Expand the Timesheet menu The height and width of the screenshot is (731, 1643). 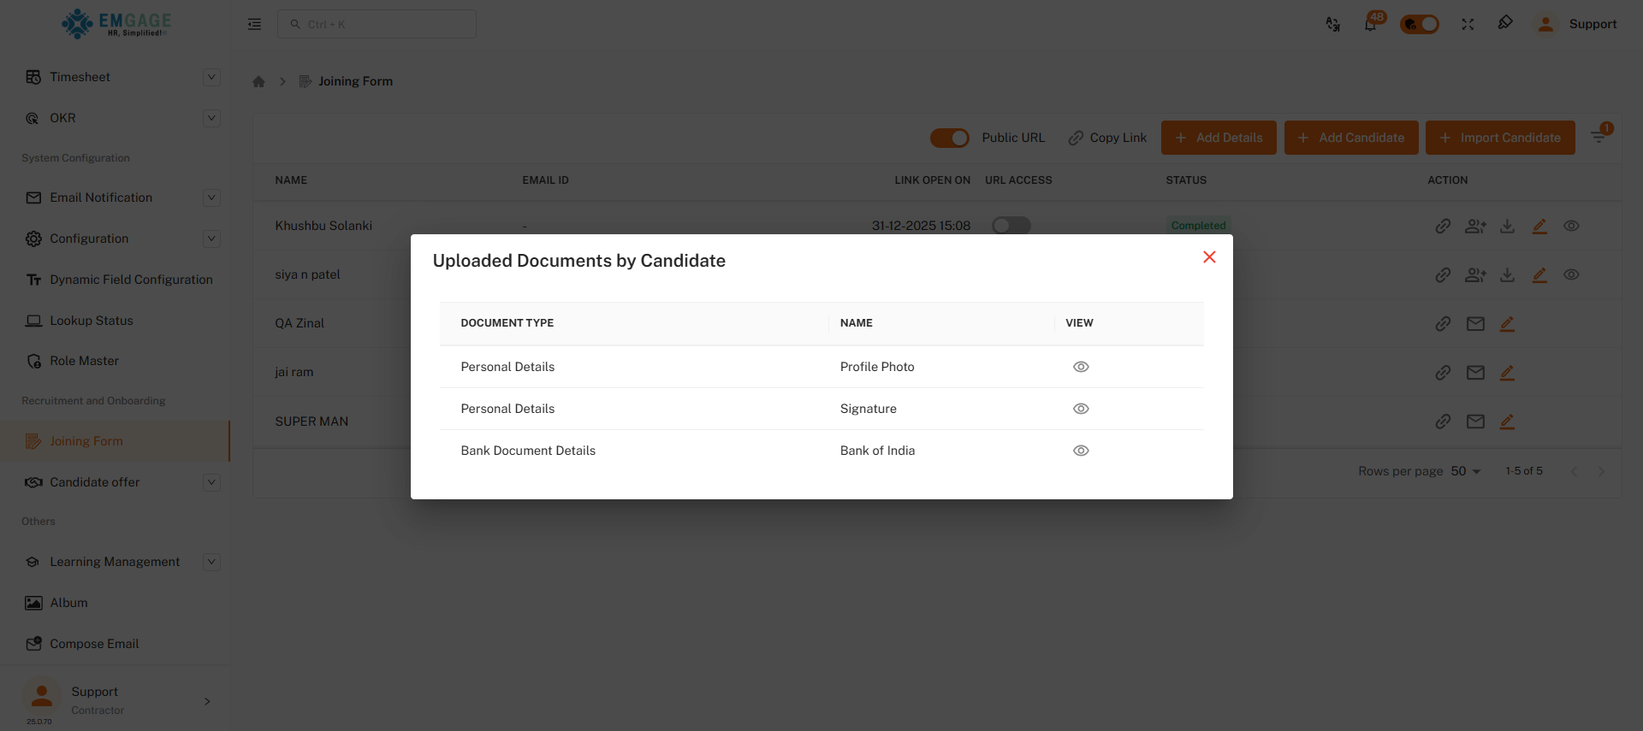coord(211,77)
